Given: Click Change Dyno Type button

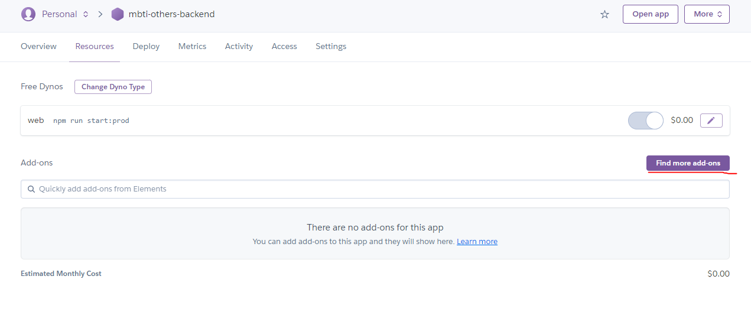Looking at the screenshot, I should point(113,87).
